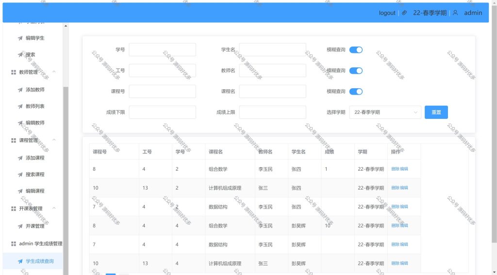Focus the 课程号 input field

click(162, 92)
